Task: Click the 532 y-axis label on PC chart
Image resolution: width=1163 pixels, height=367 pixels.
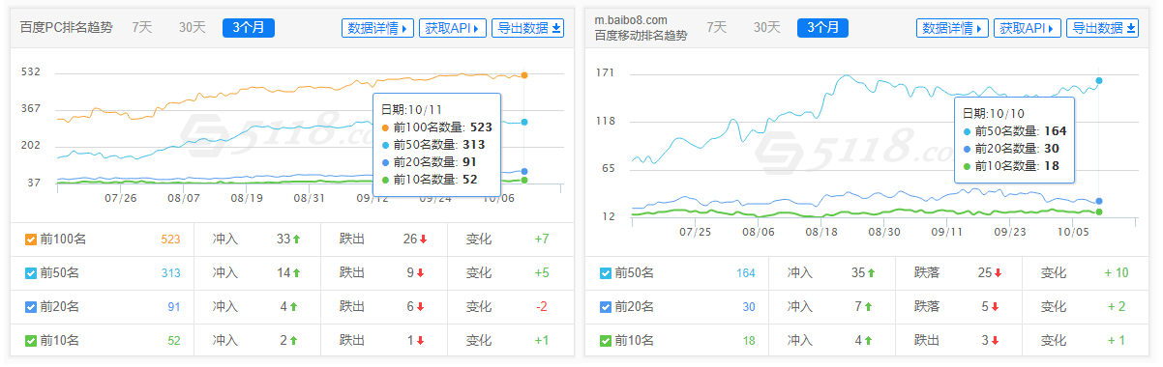Action: (30, 71)
